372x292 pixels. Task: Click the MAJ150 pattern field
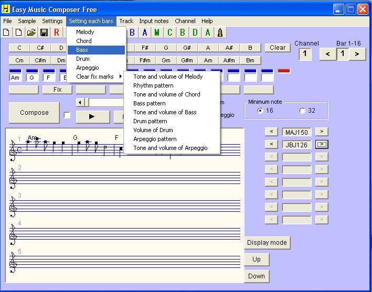[x=296, y=132]
